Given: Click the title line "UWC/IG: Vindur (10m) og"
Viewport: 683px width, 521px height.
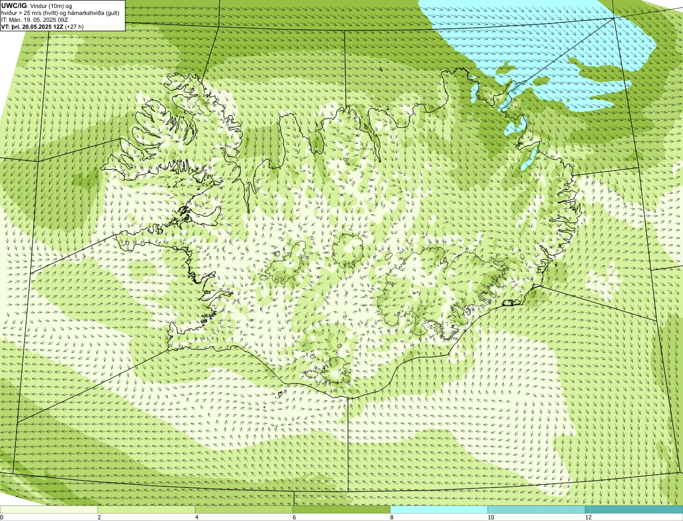Looking at the screenshot, I should pyautogui.click(x=37, y=6).
